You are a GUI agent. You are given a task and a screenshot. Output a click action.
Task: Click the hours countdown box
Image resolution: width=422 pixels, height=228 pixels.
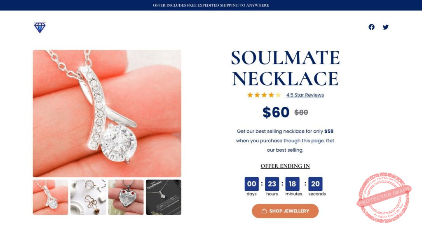tap(272, 184)
